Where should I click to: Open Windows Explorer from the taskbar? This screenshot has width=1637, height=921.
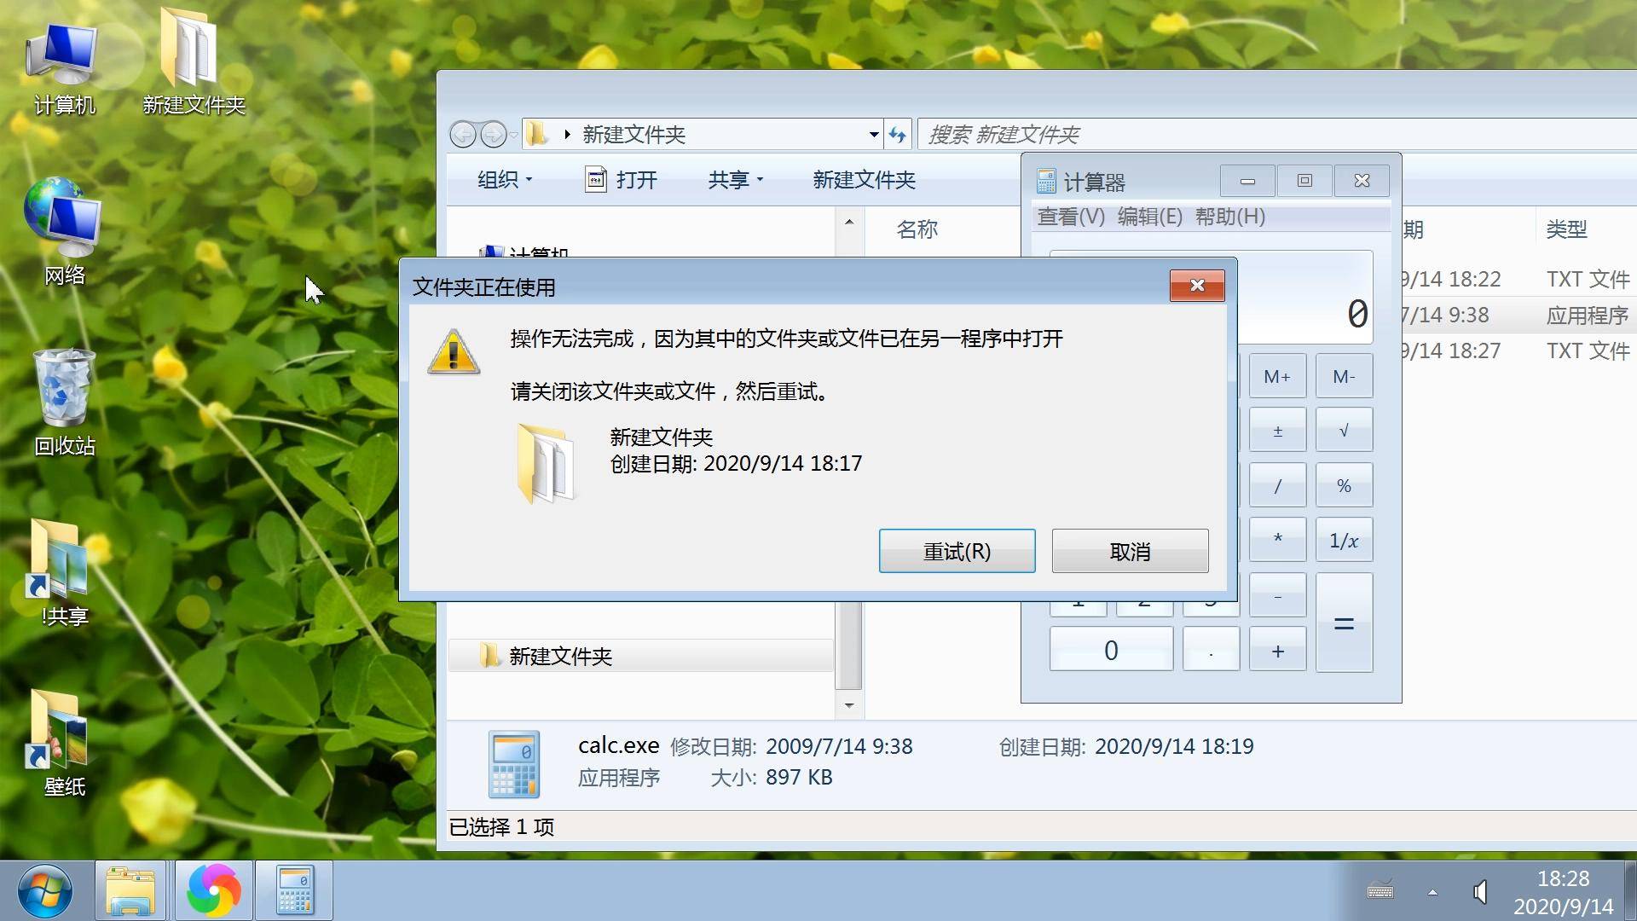130,889
